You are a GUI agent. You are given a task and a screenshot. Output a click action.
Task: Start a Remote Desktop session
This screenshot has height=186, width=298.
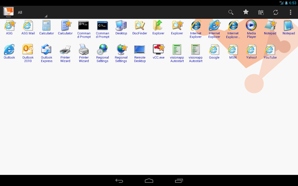[x=140, y=53]
